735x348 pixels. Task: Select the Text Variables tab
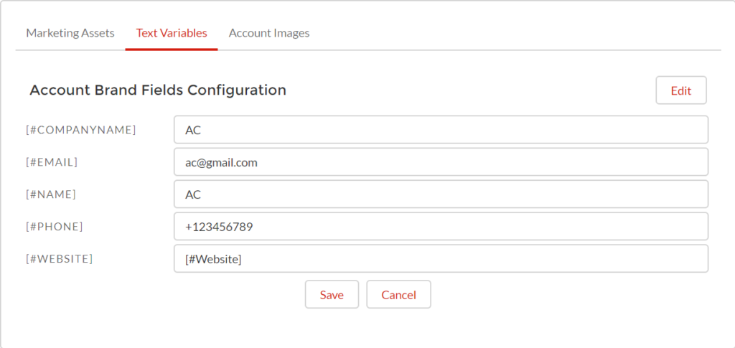point(172,33)
